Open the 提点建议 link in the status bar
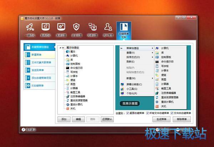The width and height of the screenshot is (214, 147). pyautogui.click(x=29, y=130)
